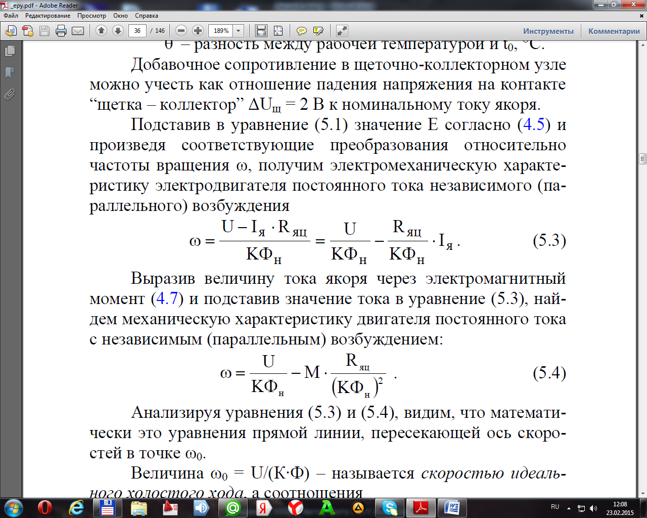Open the Редактирование menu
Screen dimensions: 647x518
click(48, 16)
